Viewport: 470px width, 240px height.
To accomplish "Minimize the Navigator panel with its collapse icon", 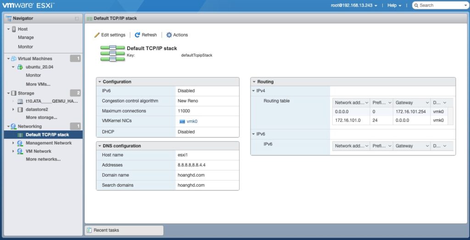I will pyautogui.click(x=77, y=18).
